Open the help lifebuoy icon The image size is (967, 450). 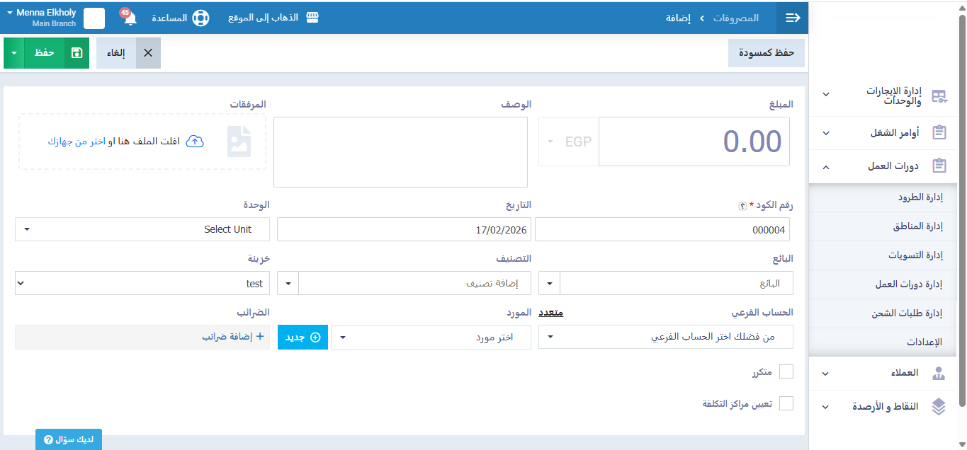(203, 18)
